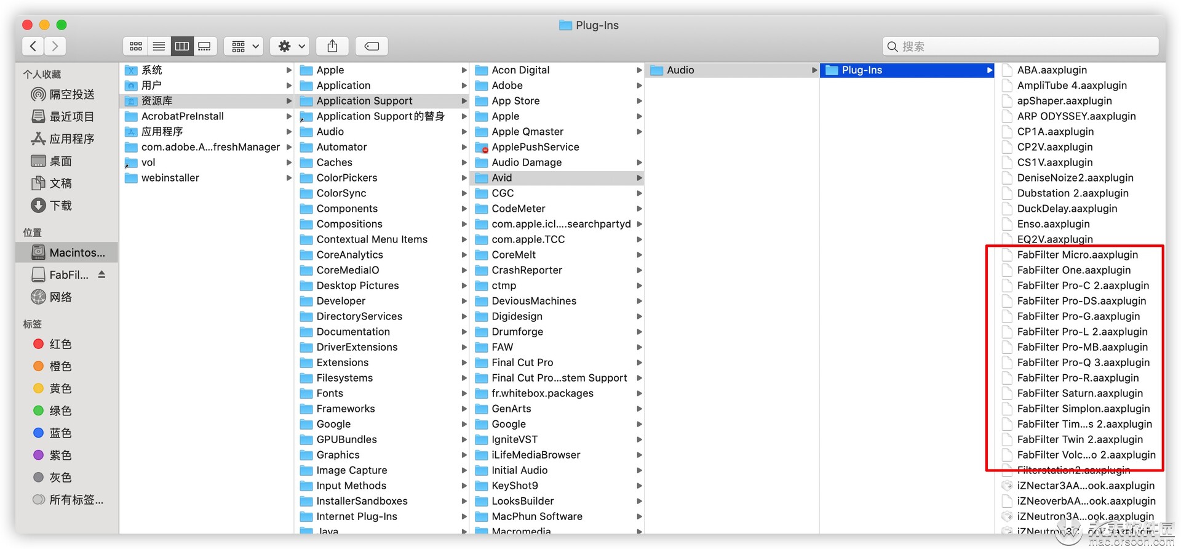Focus the search field
The image size is (1181, 549).
click(1020, 46)
